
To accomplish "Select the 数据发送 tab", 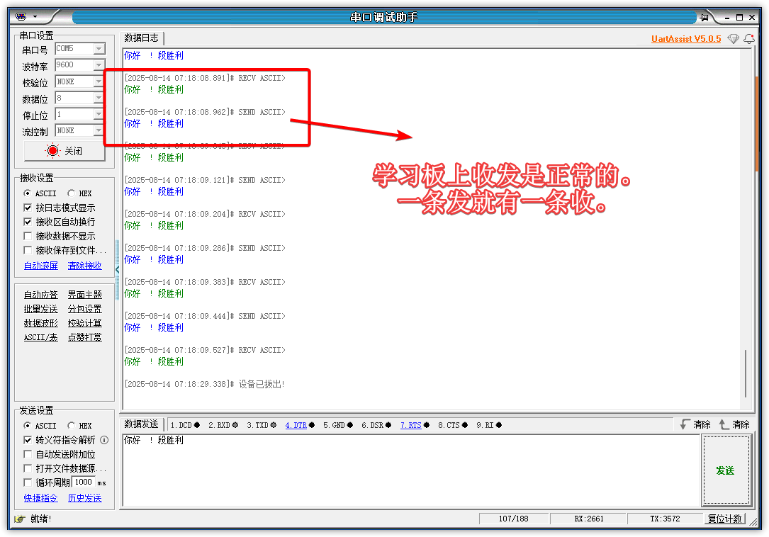I will (141, 424).
